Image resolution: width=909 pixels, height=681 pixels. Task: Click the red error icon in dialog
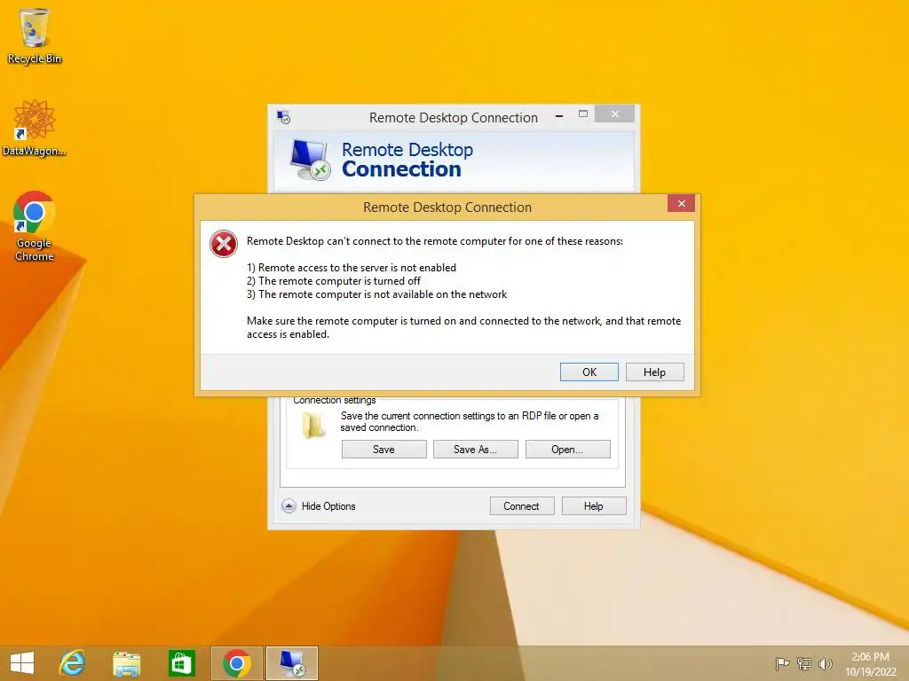coord(224,244)
